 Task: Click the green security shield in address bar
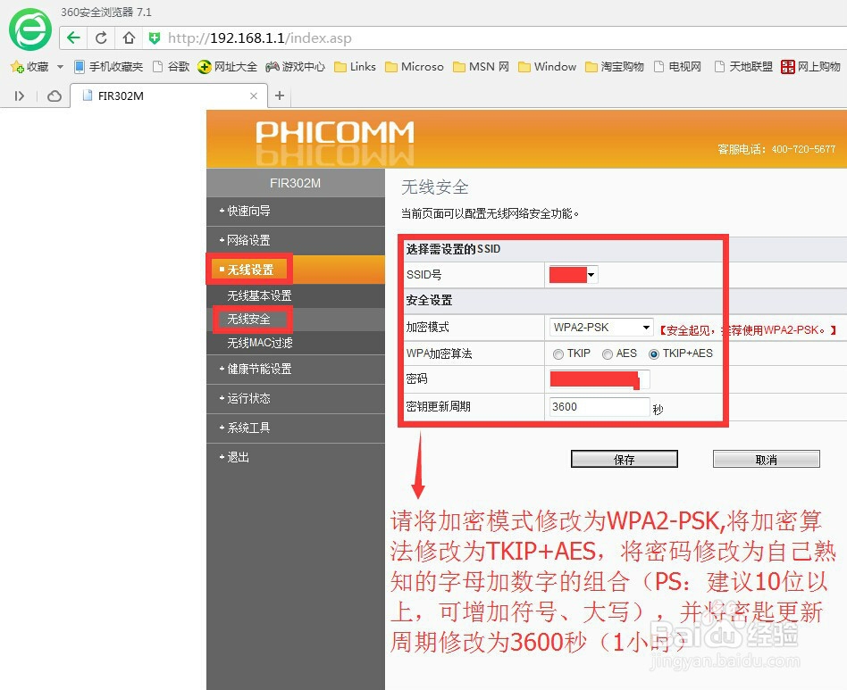[155, 38]
